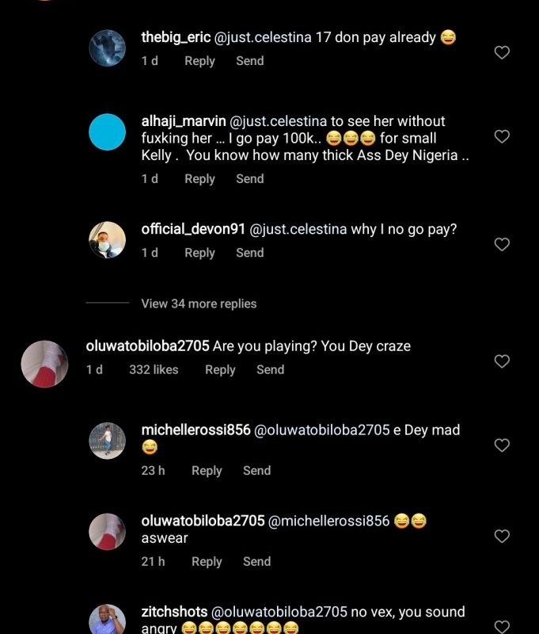Screen dimensions: 539x634
Task: Open thebig_eric's profile picture
Action: pyautogui.click(x=107, y=48)
